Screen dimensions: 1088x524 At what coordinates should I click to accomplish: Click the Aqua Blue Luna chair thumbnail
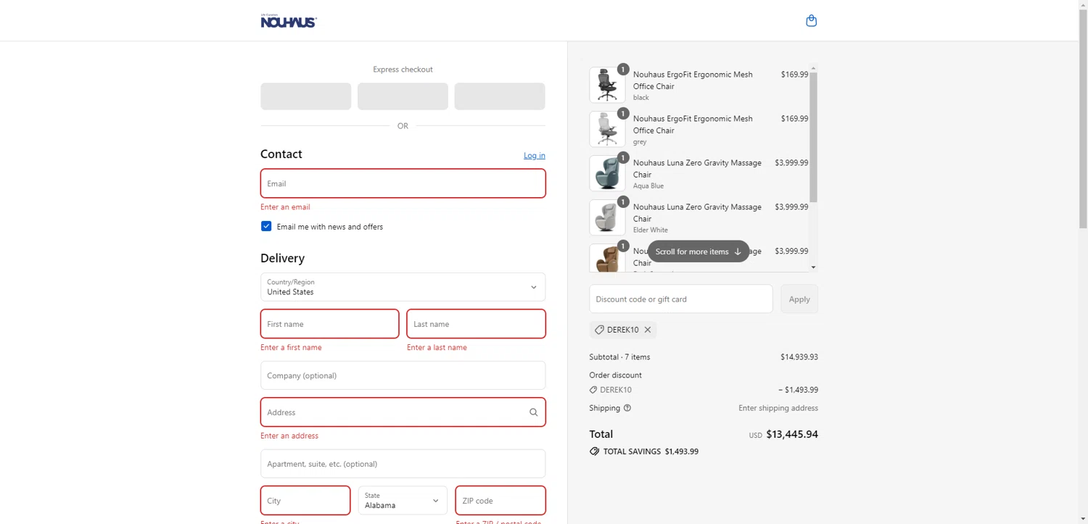(x=607, y=173)
